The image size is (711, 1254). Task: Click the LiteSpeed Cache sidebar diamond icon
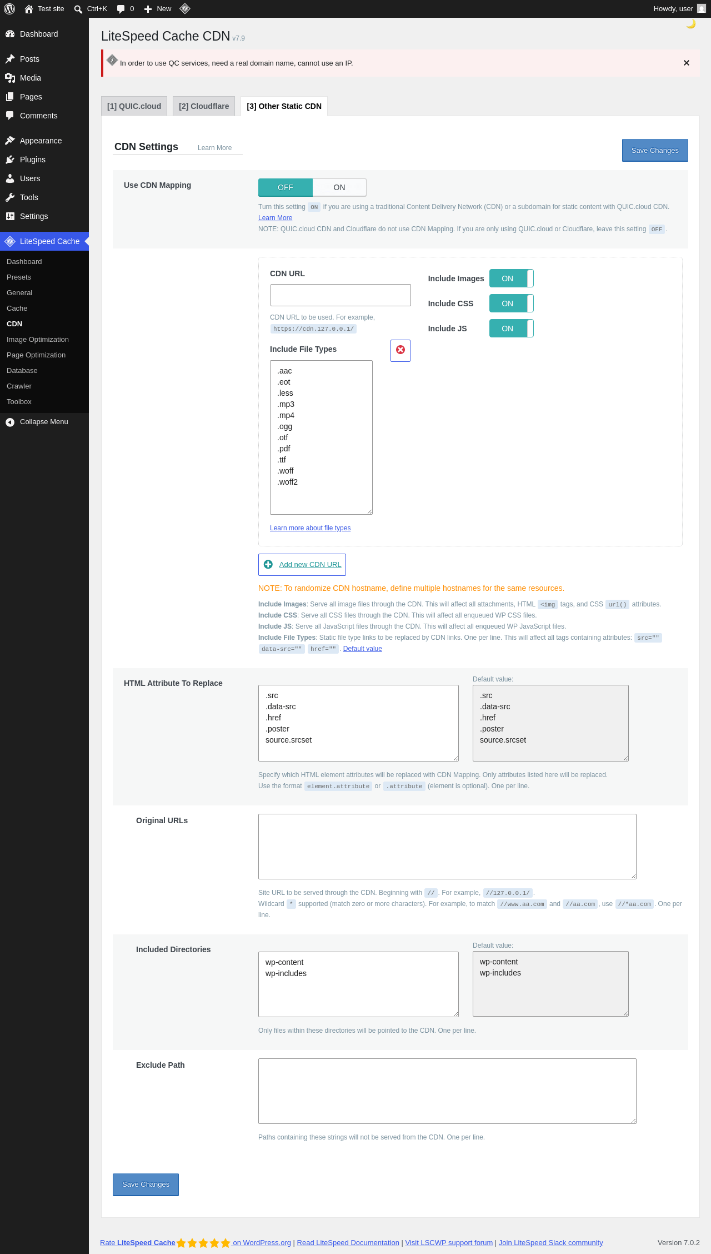pos(10,241)
